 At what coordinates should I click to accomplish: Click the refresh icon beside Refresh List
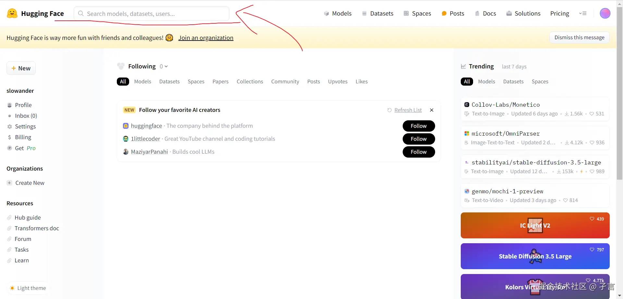(x=389, y=110)
